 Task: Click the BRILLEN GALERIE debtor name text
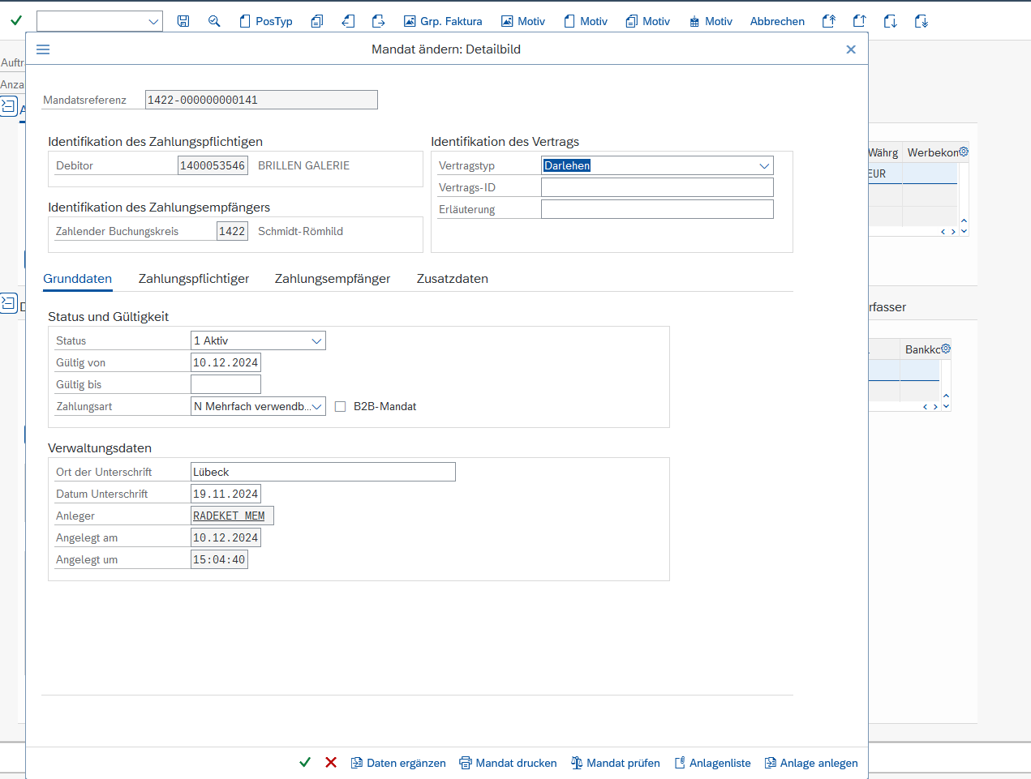pyautogui.click(x=303, y=165)
